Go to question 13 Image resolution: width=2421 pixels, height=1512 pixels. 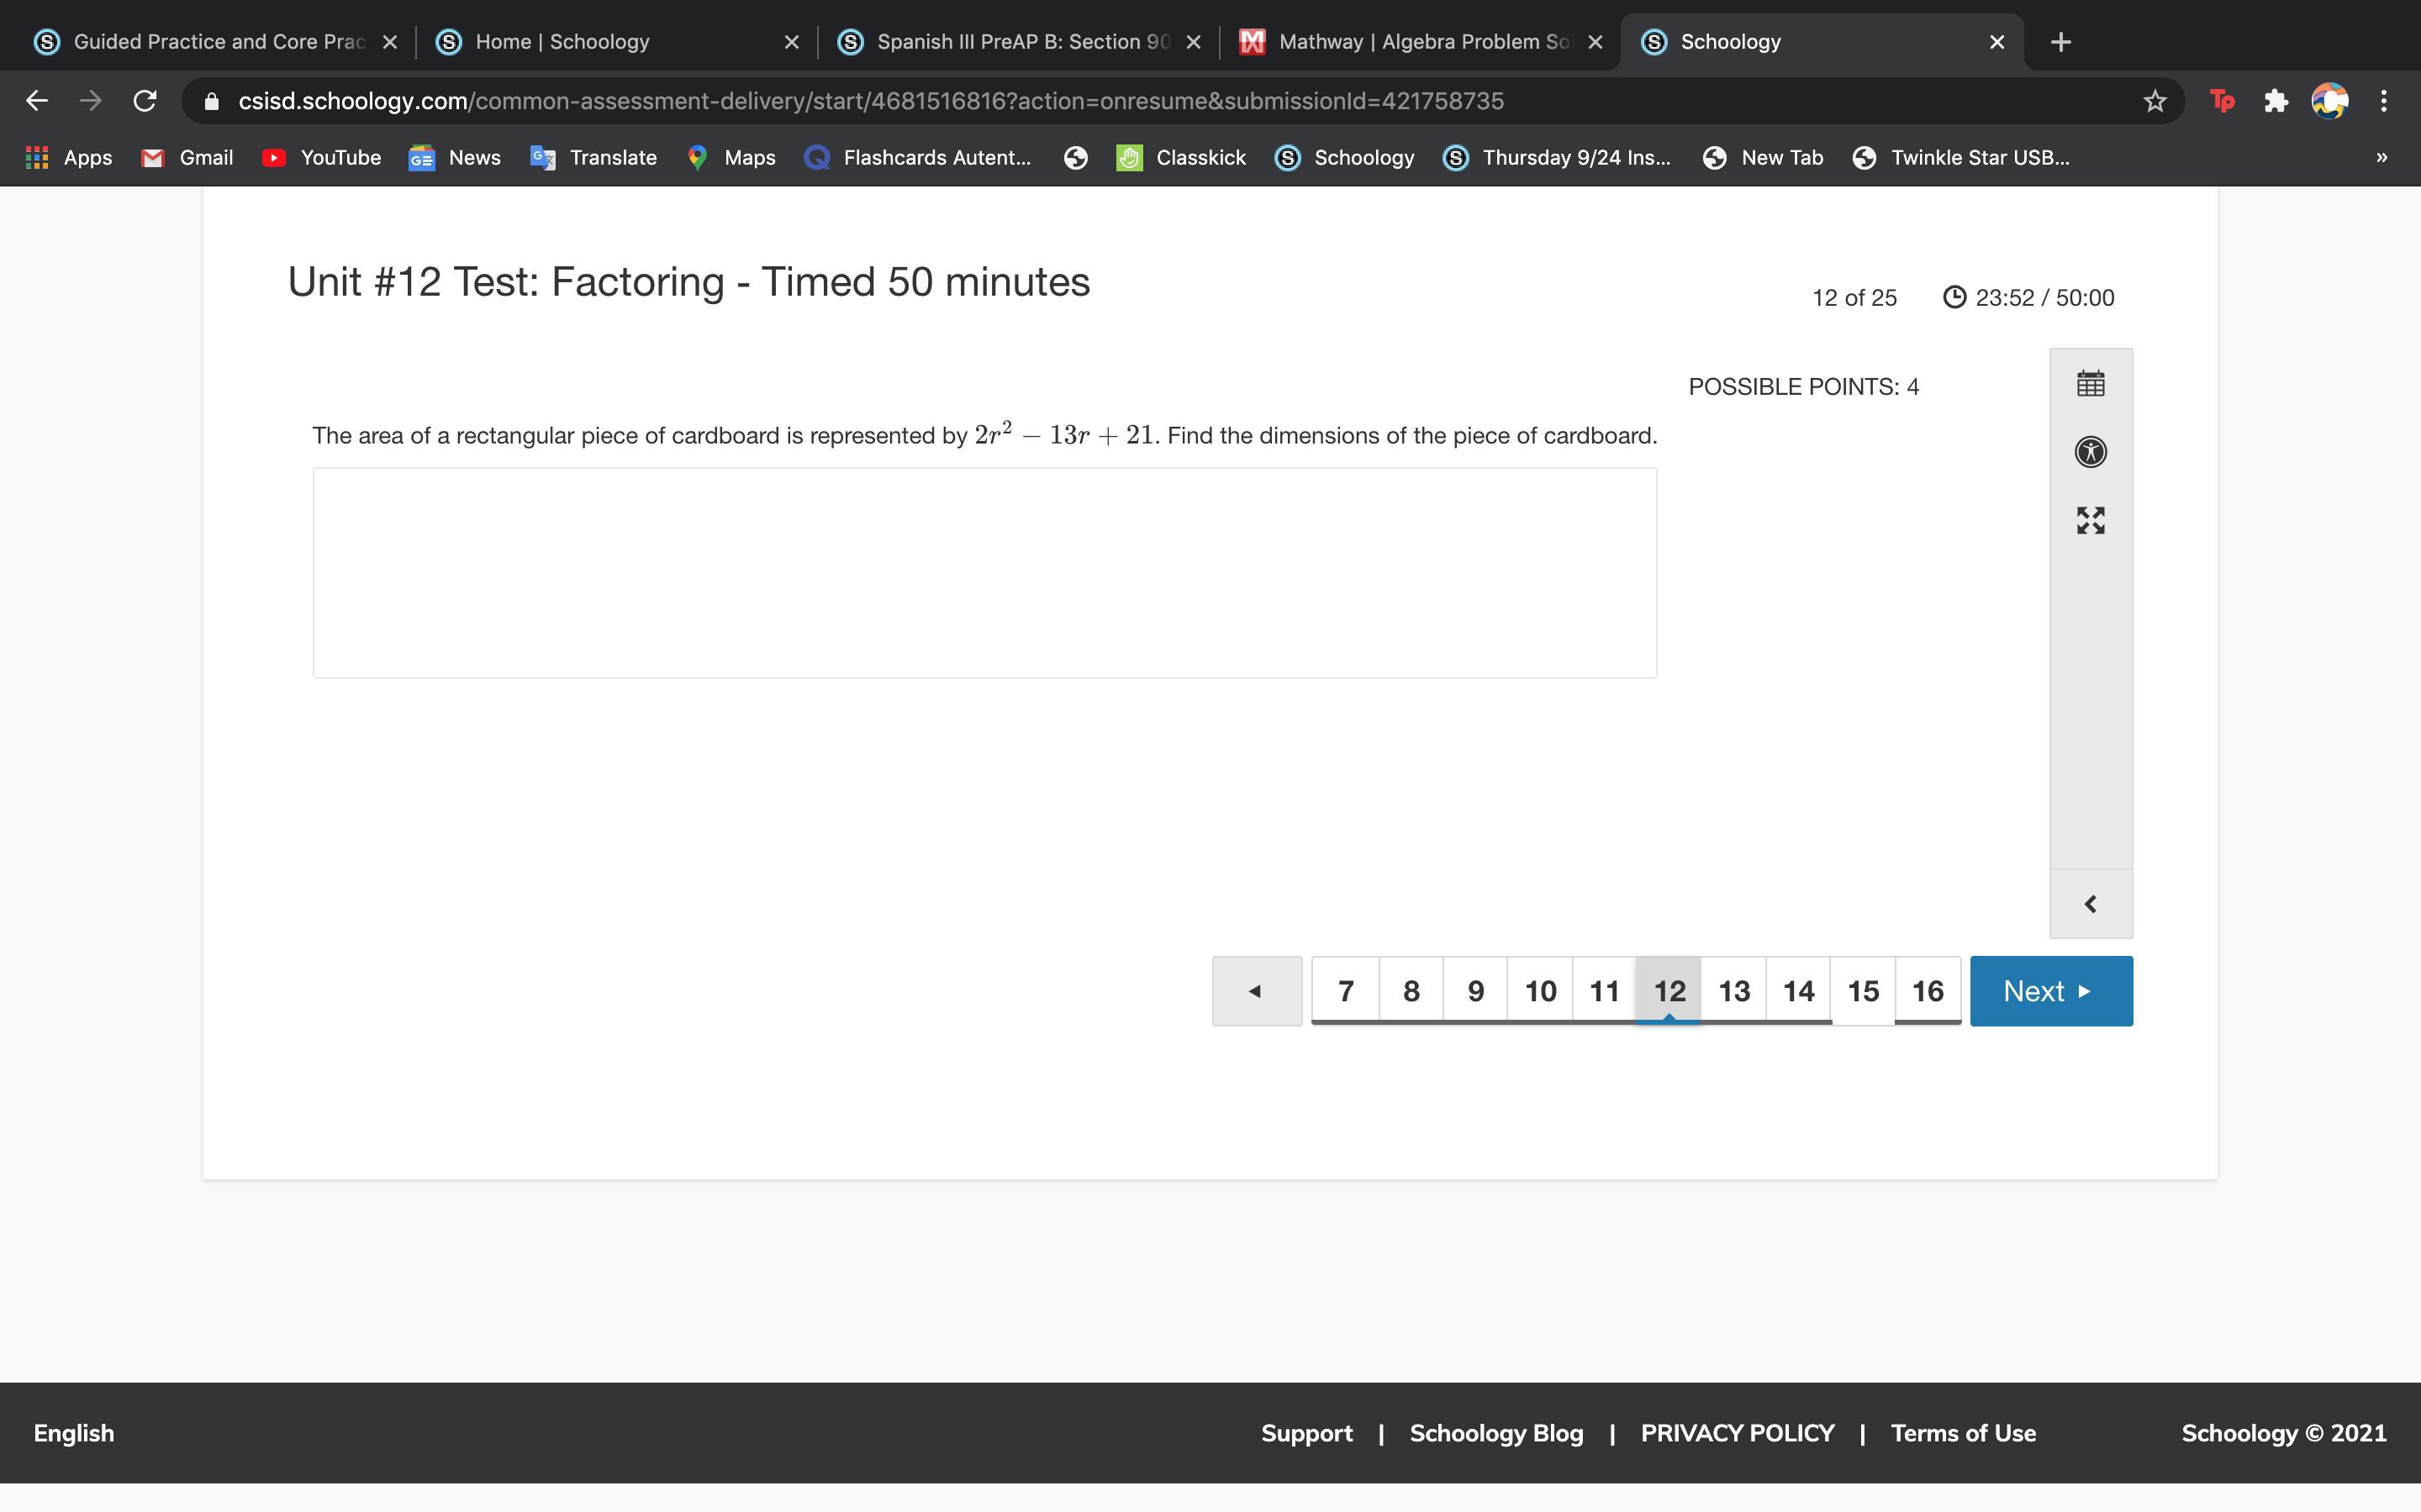1733,991
